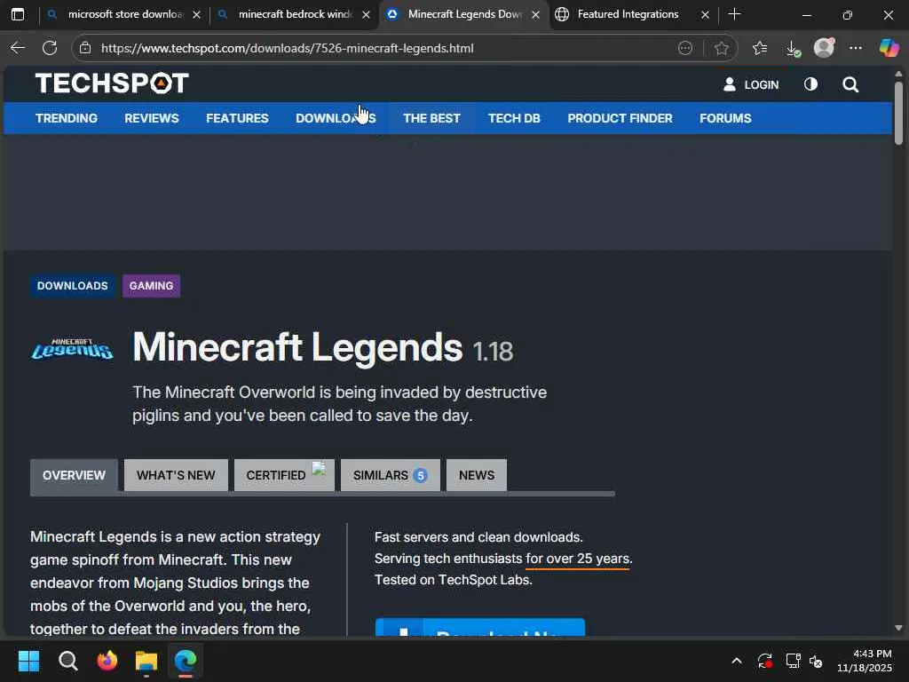Select the CERTIFIED tab
909x682 pixels.
[284, 476]
